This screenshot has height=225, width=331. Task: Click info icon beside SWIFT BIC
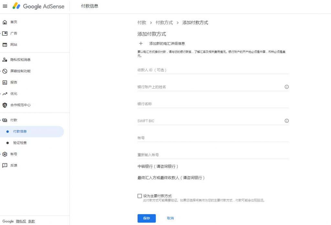(x=286, y=121)
